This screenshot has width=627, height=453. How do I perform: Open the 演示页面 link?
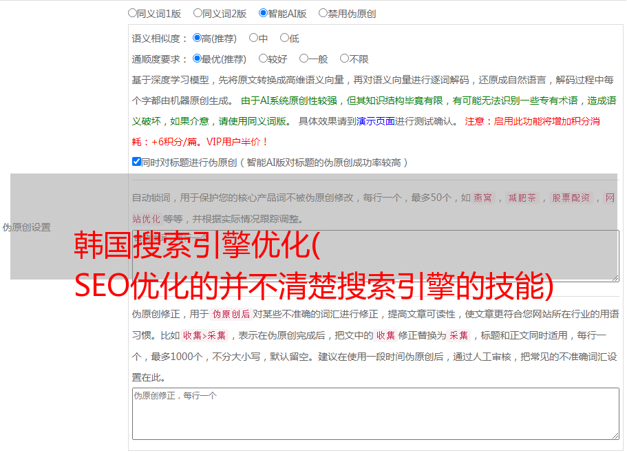pyautogui.click(x=375, y=121)
